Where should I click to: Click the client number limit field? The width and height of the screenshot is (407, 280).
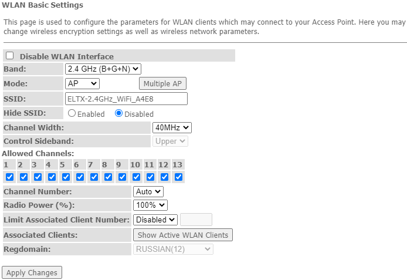tap(196, 220)
